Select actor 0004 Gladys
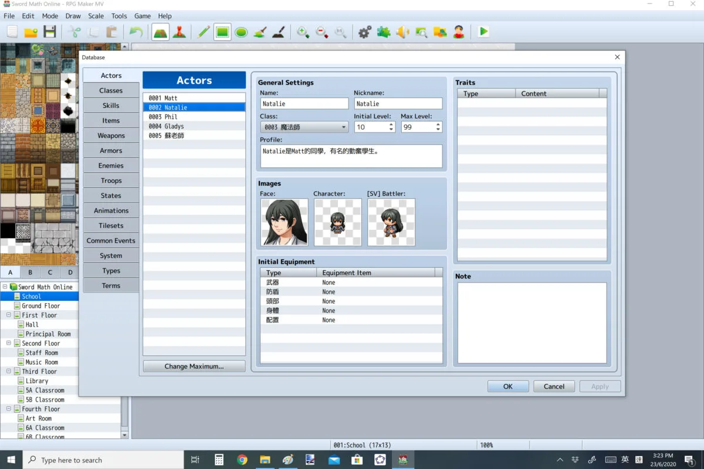This screenshot has width=704, height=469. coord(194,126)
